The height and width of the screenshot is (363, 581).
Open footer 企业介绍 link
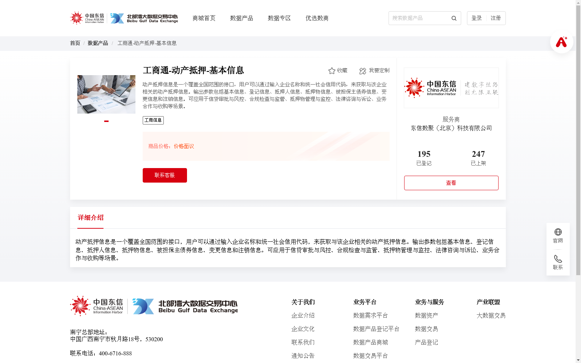tap(303, 315)
